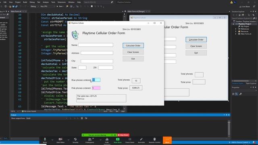Screen dimensions: 258x145
Task: Click the Output panel vertical scrollbar
Action: [x=229, y=129]
